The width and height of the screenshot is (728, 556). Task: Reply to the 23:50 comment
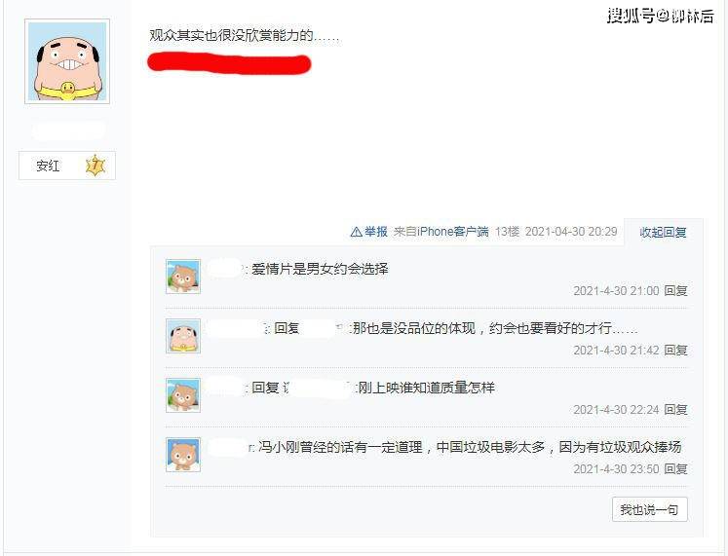pyautogui.click(x=675, y=468)
